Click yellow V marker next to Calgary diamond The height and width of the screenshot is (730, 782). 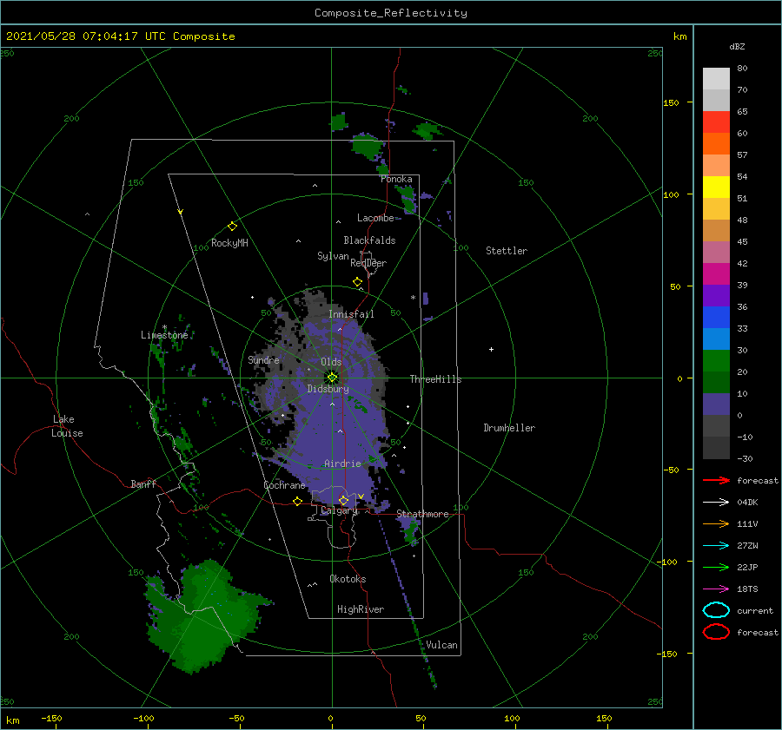pyautogui.click(x=361, y=497)
